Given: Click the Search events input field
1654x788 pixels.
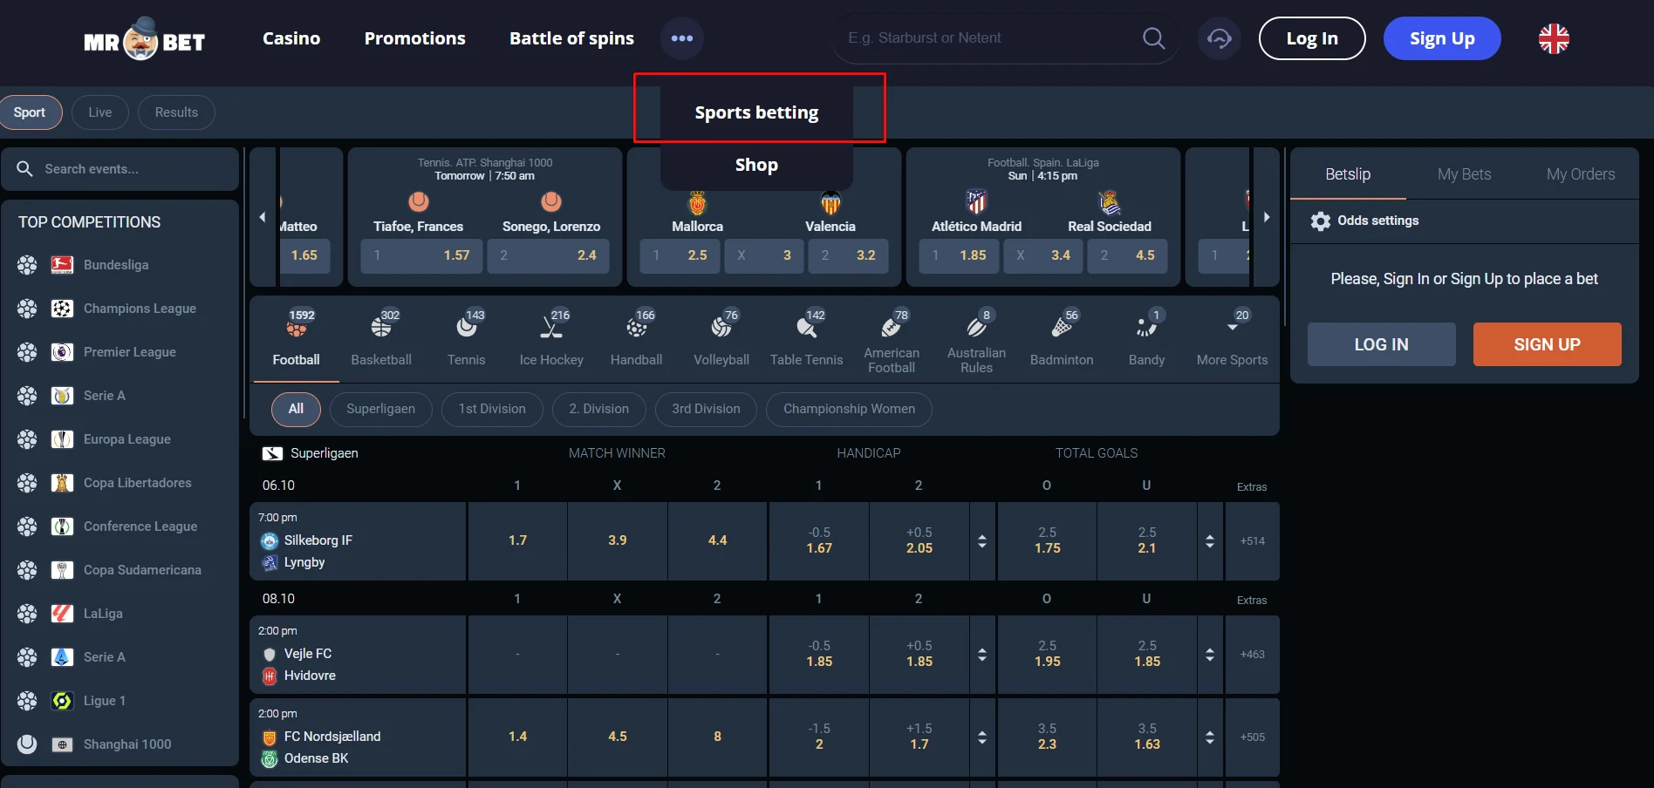Looking at the screenshot, I should point(120,169).
